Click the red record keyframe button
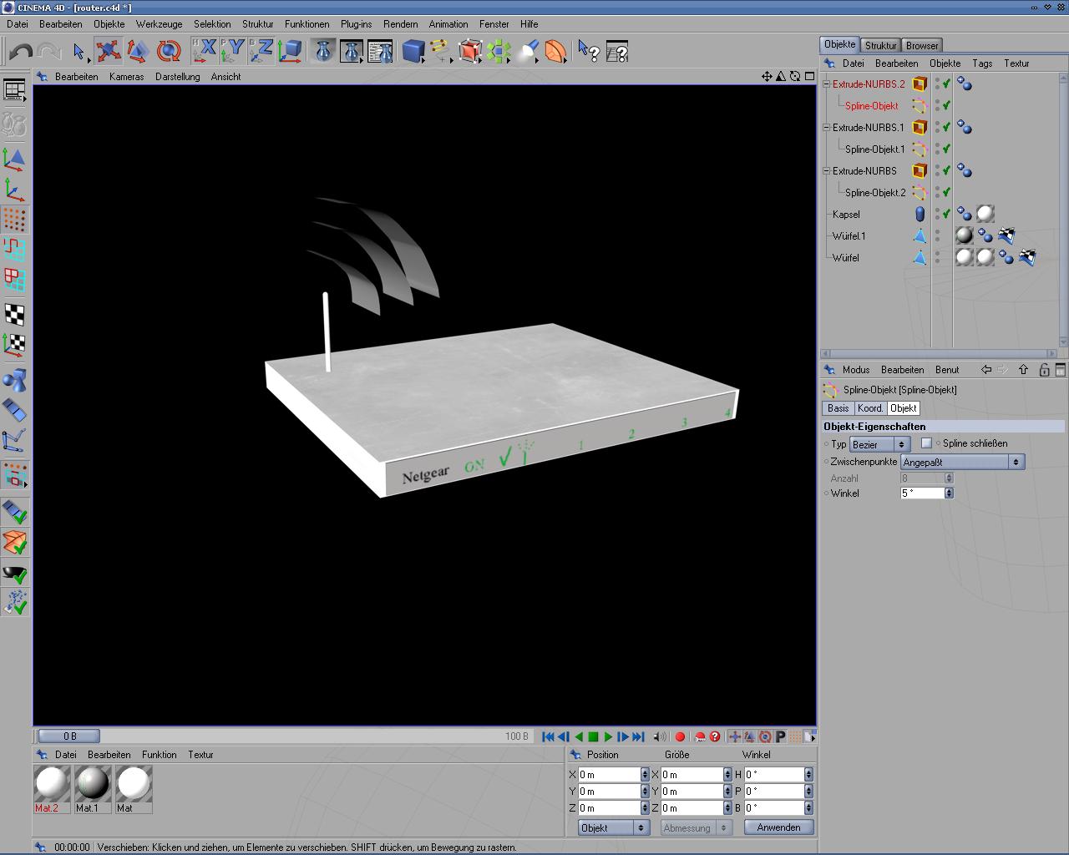The image size is (1069, 855). pyautogui.click(x=680, y=736)
